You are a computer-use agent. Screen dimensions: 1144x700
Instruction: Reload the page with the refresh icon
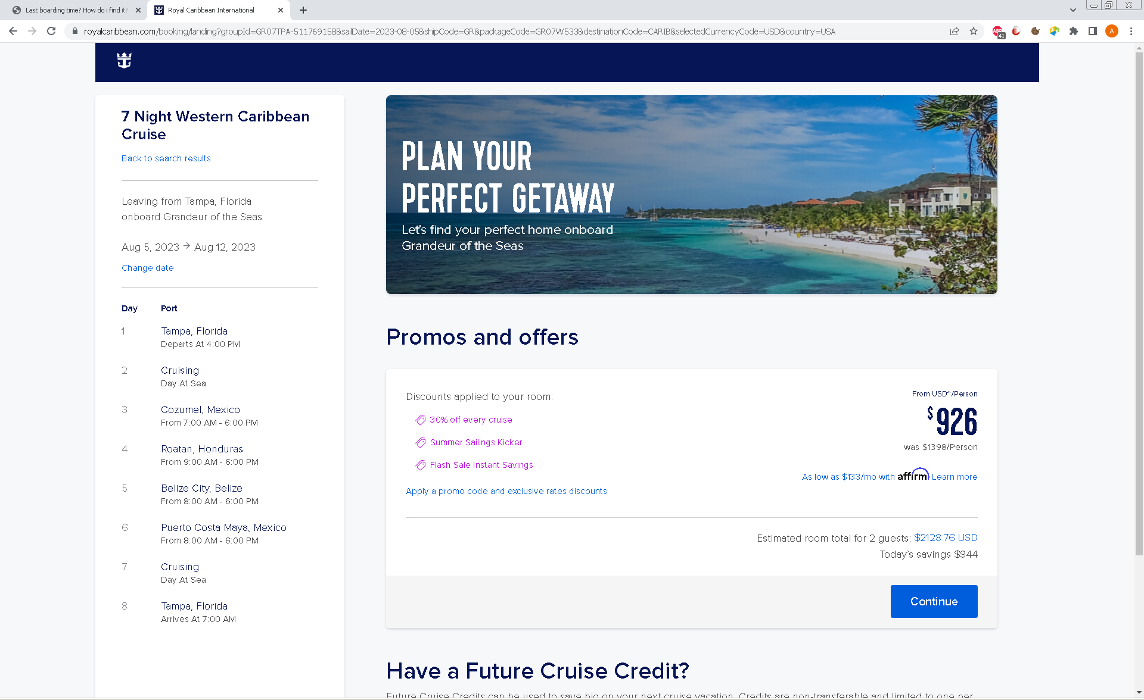click(51, 31)
